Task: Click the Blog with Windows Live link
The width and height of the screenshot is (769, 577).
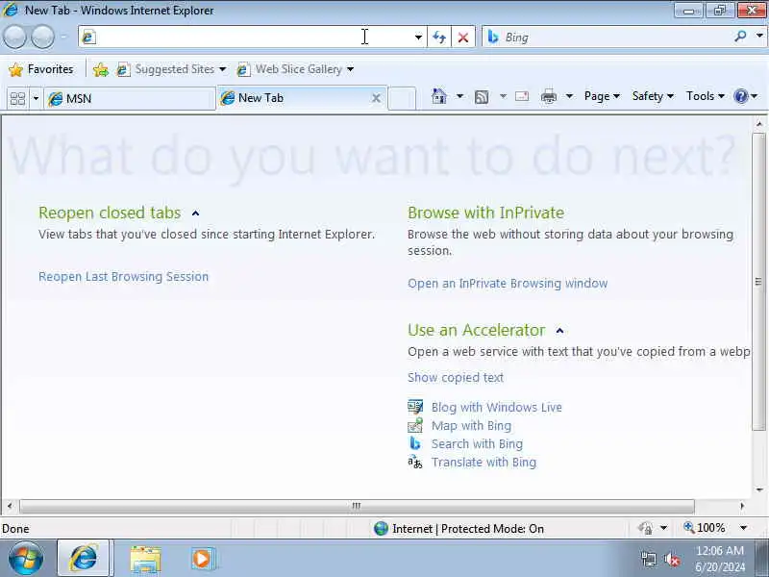Action: (497, 407)
